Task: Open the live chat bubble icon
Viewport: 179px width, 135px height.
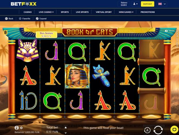Action: coord(174,130)
